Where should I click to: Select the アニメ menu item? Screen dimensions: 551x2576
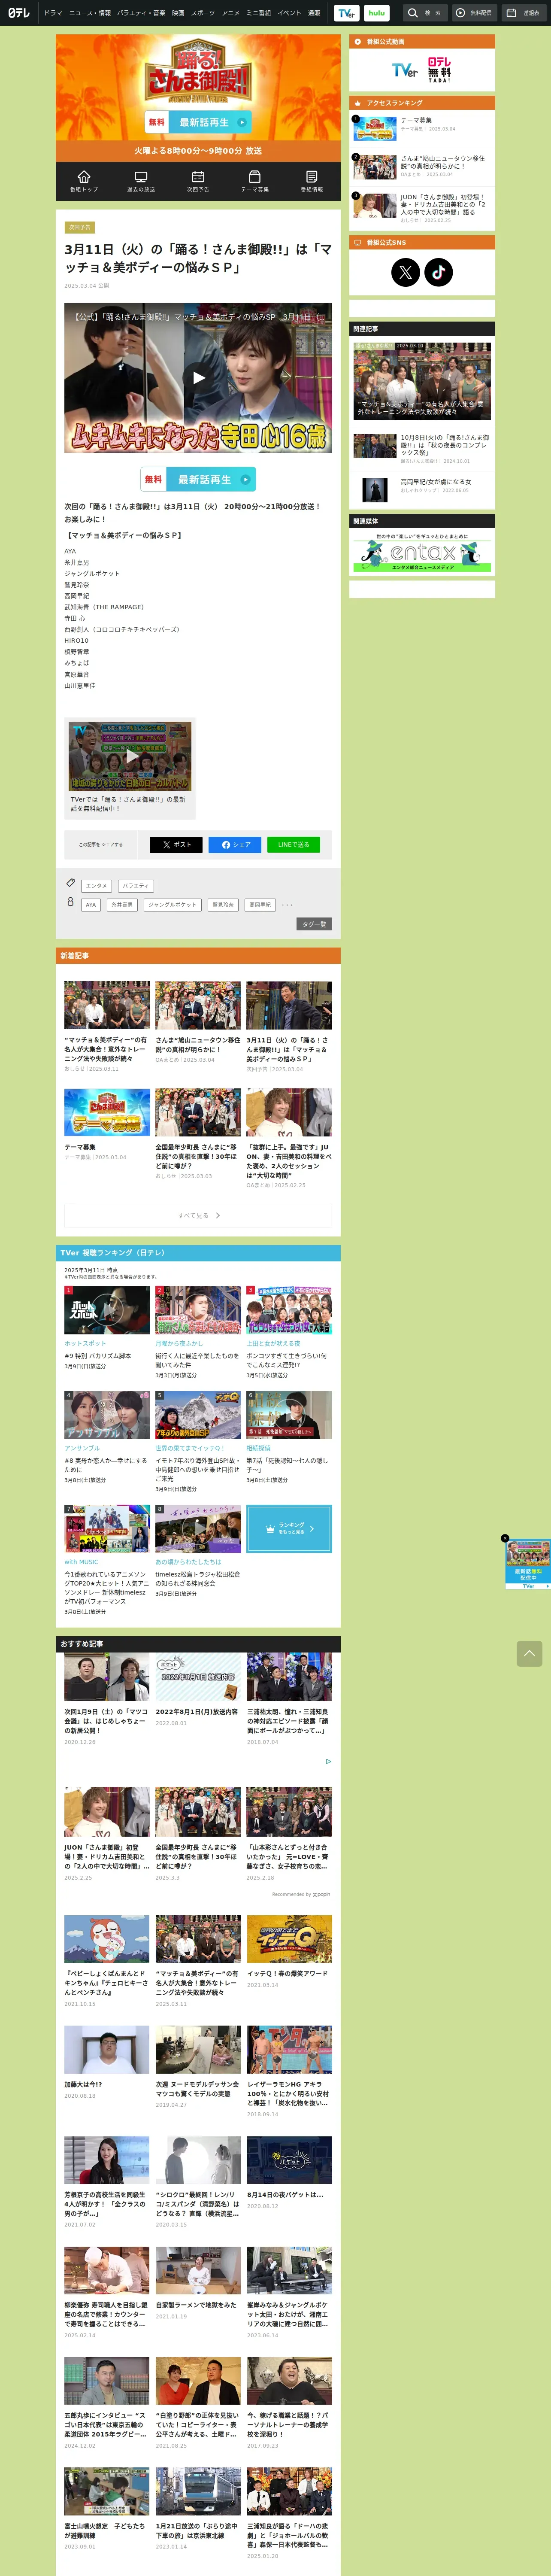231,13
